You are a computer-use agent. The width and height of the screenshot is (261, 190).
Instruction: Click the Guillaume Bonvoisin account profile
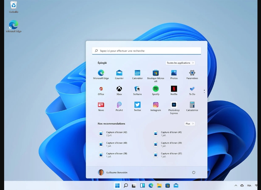114,172
